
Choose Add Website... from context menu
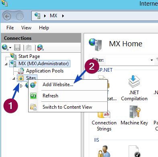[x=68, y=85]
